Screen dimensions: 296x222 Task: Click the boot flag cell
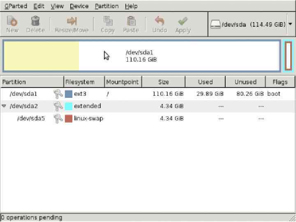[274, 94]
